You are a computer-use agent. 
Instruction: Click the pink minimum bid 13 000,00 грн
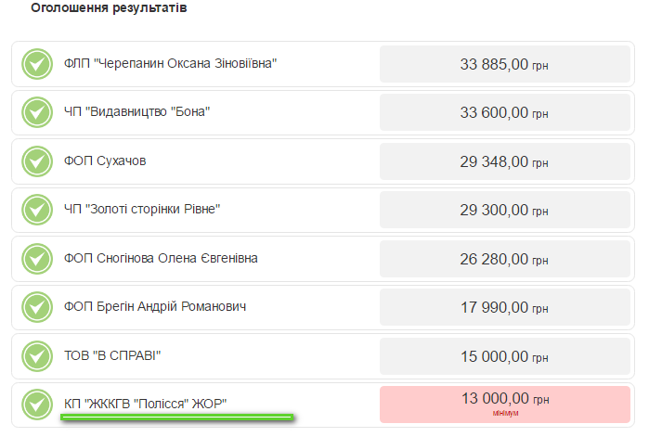(504, 404)
